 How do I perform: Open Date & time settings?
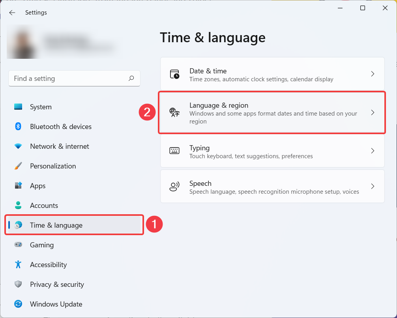(272, 74)
